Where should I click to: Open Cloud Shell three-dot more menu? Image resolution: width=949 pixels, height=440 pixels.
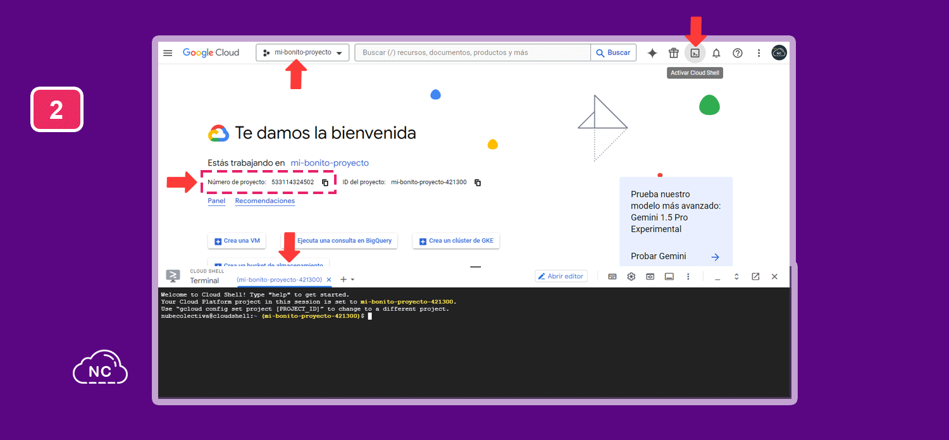(x=688, y=276)
